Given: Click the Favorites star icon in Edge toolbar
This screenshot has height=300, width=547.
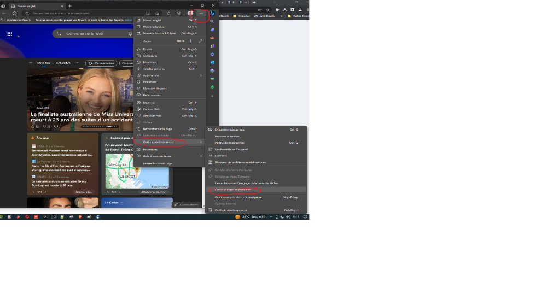Looking at the screenshot, I should pyautogui.click(x=169, y=13).
